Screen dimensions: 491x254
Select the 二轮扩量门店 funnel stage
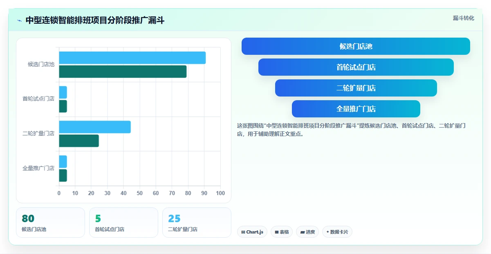356,88
